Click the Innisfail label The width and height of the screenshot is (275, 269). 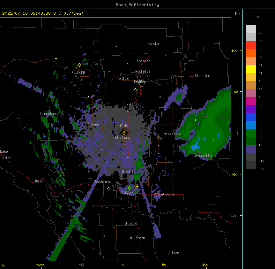coord(132,104)
